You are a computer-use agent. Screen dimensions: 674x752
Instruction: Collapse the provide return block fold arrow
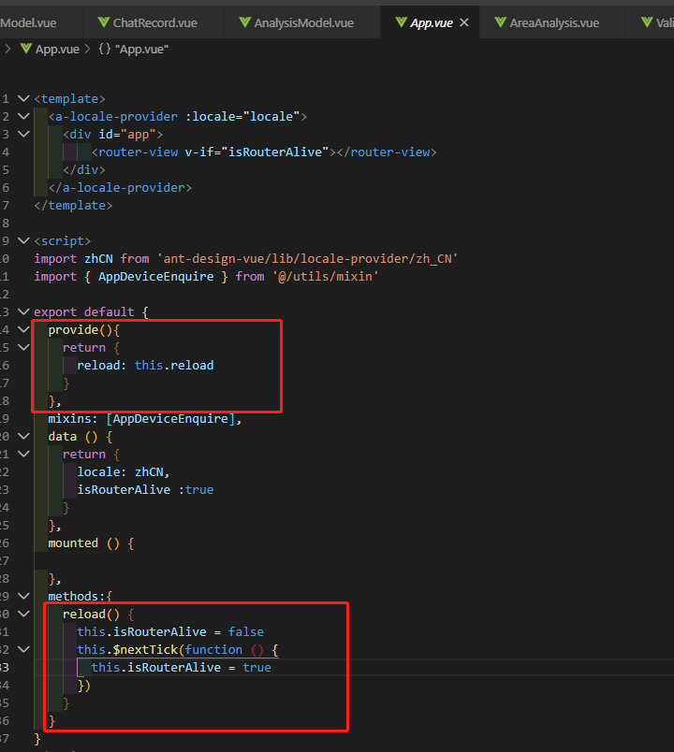click(x=23, y=347)
